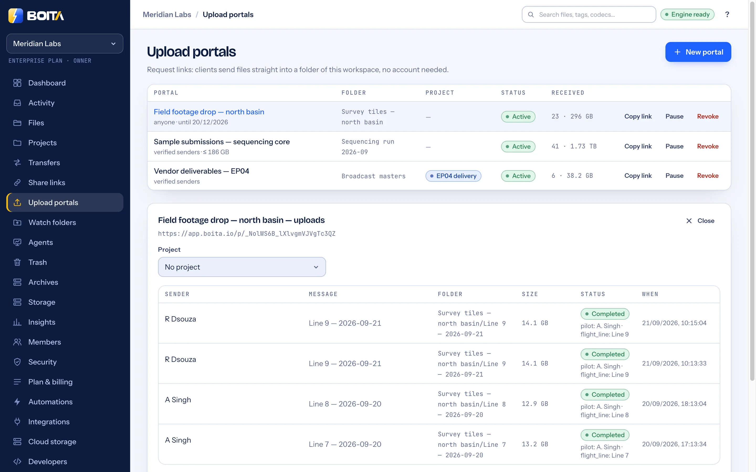
Task: Open the Dashboard icon in sidebar
Action: coord(17,83)
